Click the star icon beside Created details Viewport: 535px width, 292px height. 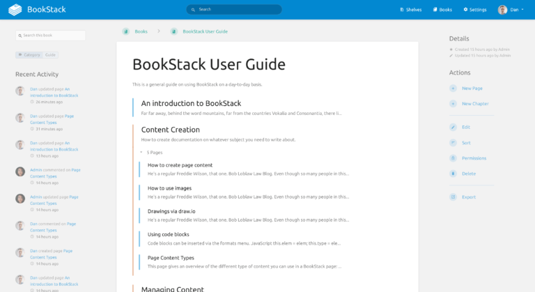point(451,49)
